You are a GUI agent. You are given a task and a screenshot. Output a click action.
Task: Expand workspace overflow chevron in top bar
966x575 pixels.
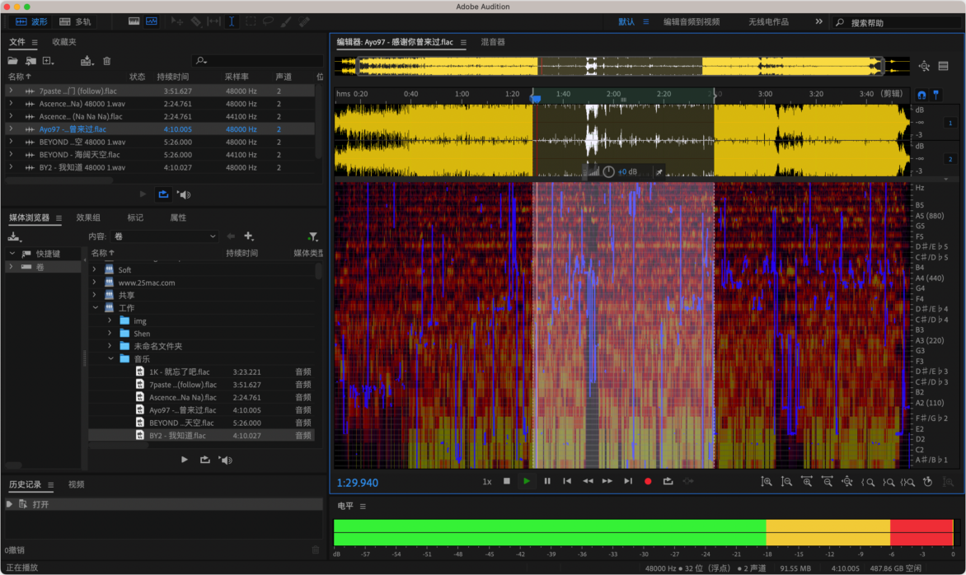point(818,21)
